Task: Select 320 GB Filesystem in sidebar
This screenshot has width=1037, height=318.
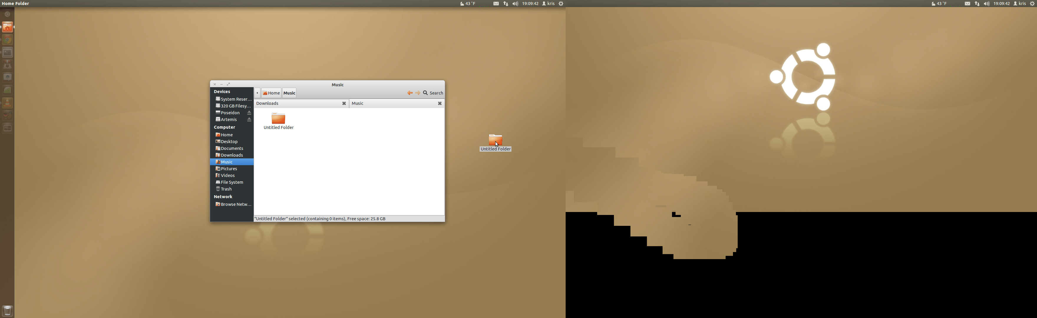Action: pyautogui.click(x=232, y=106)
